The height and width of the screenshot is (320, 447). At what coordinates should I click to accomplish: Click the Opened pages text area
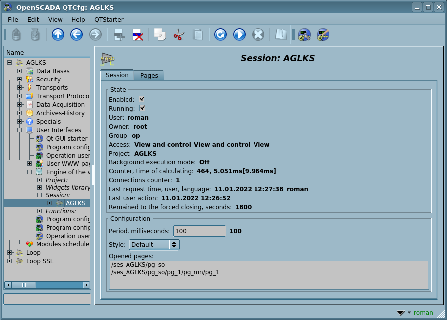coord(269,275)
